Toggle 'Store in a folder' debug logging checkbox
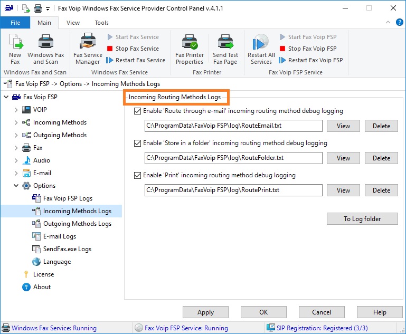Viewport: 406px width, 334px height. tap(137, 144)
